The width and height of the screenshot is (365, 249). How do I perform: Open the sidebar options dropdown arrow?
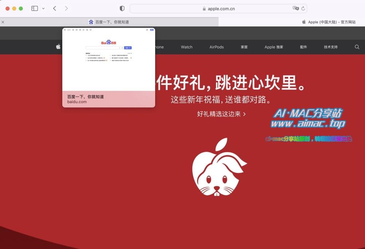pos(43,9)
